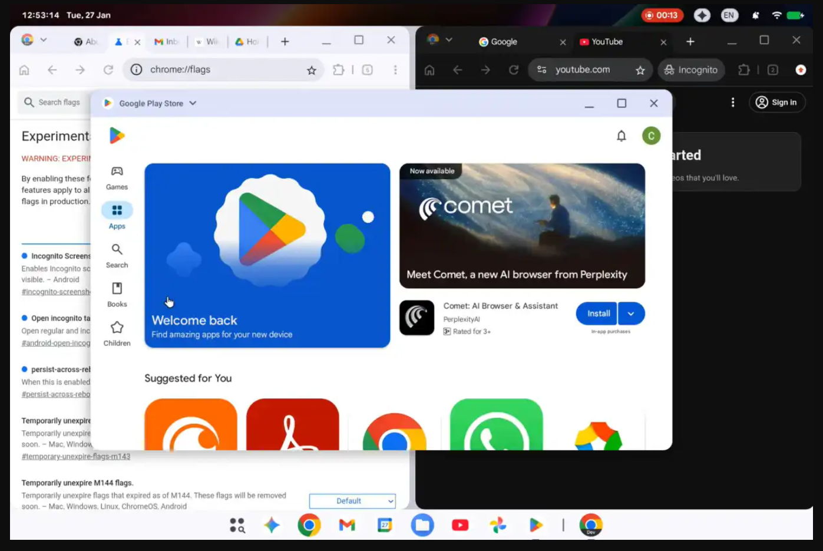Open the install options chevron beside Install
The width and height of the screenshot is (823, 551).
click(x=630, y=313)
